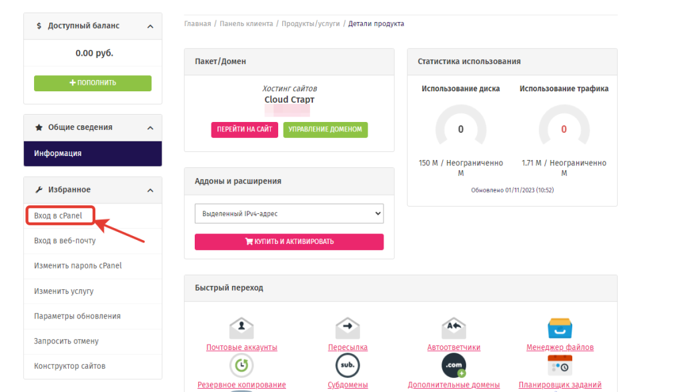This screenshot has height=392, width=683.
Task: Click the Пересылка forwarding envelope icon
Action: [x=348, y=328]
